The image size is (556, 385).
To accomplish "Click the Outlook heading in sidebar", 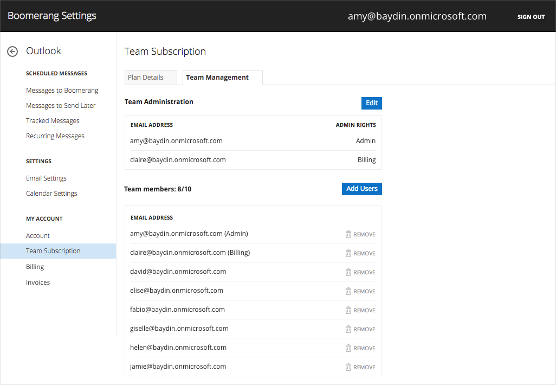I will click(x=43, y=51).
